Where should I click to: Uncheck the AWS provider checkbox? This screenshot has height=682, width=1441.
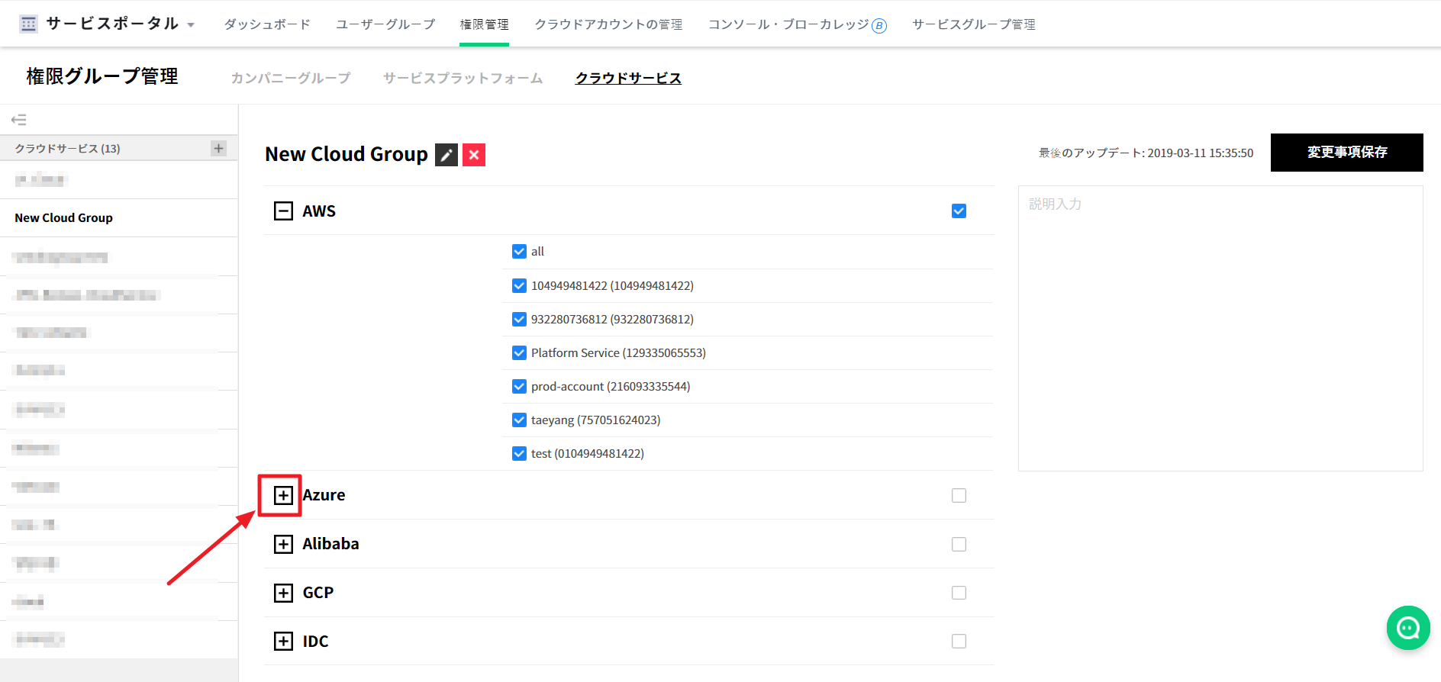point(959,211)
